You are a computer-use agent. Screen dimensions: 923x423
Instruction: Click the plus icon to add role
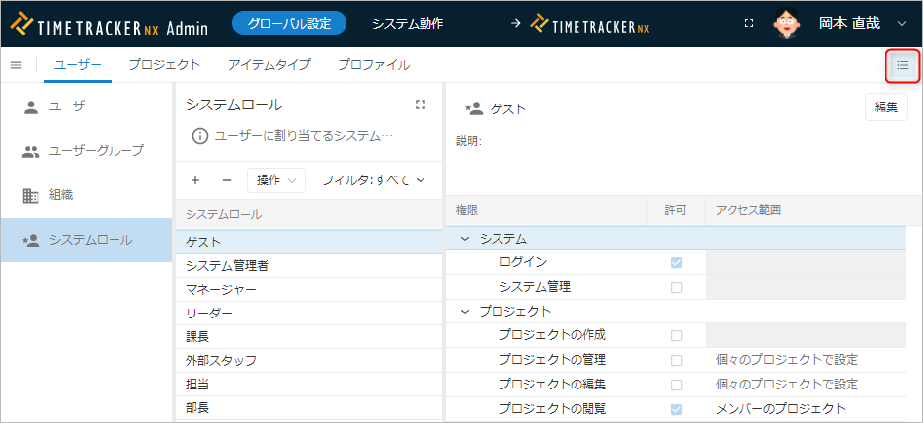coord(195,180)
